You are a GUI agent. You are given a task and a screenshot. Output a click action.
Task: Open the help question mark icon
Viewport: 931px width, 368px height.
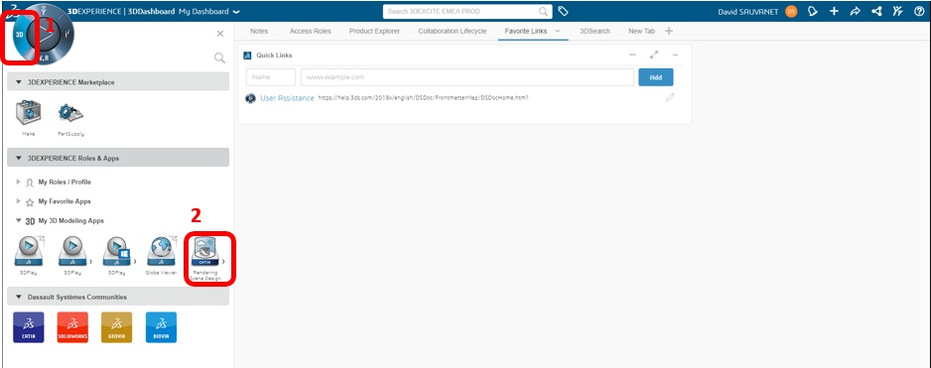point(919,11)
